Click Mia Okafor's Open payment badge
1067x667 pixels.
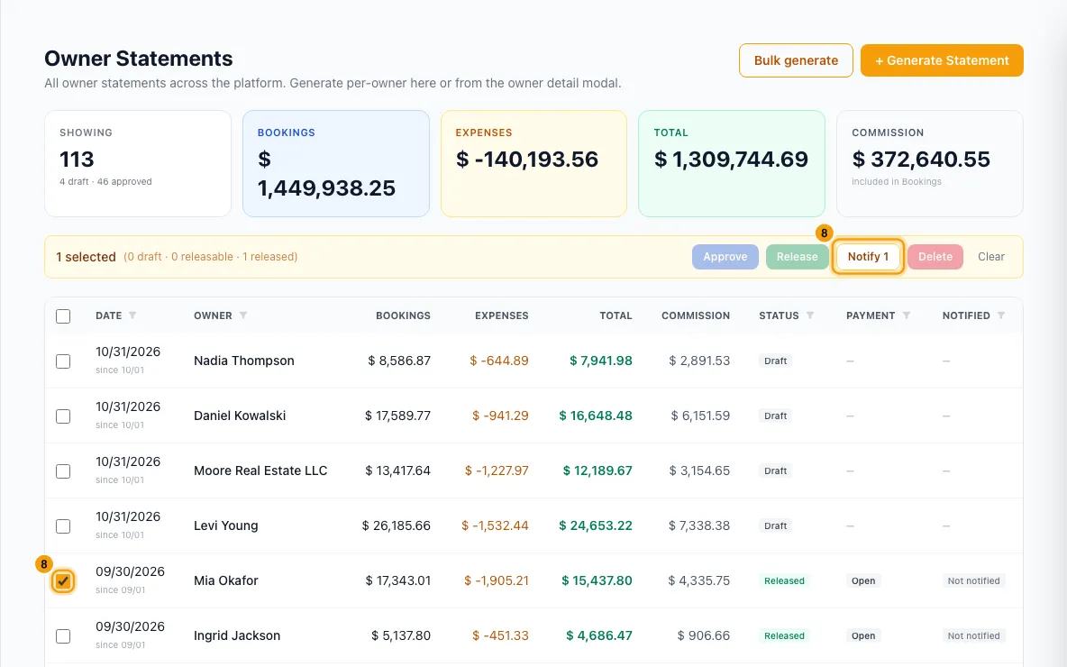click(863, 581)
